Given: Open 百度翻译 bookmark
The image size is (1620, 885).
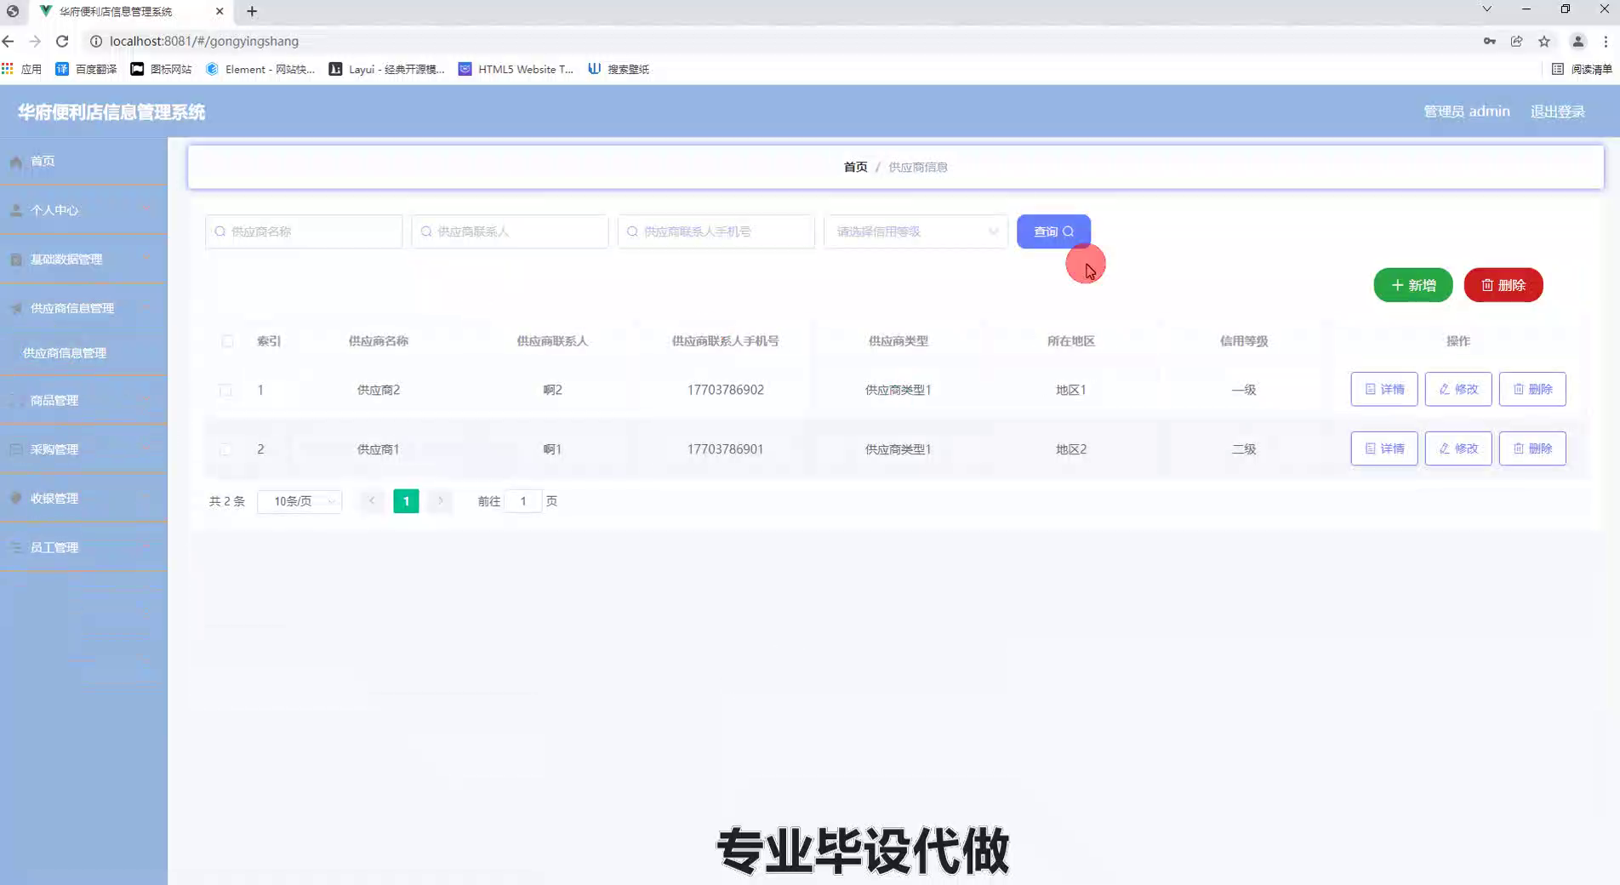Looking at the screenshot, I should (86, 69).
